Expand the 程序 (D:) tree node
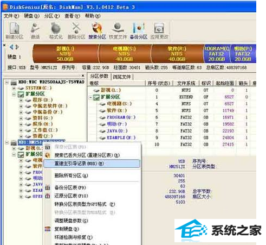The width and height of the screenshot is (266, 245). click(x=21, y=100)
